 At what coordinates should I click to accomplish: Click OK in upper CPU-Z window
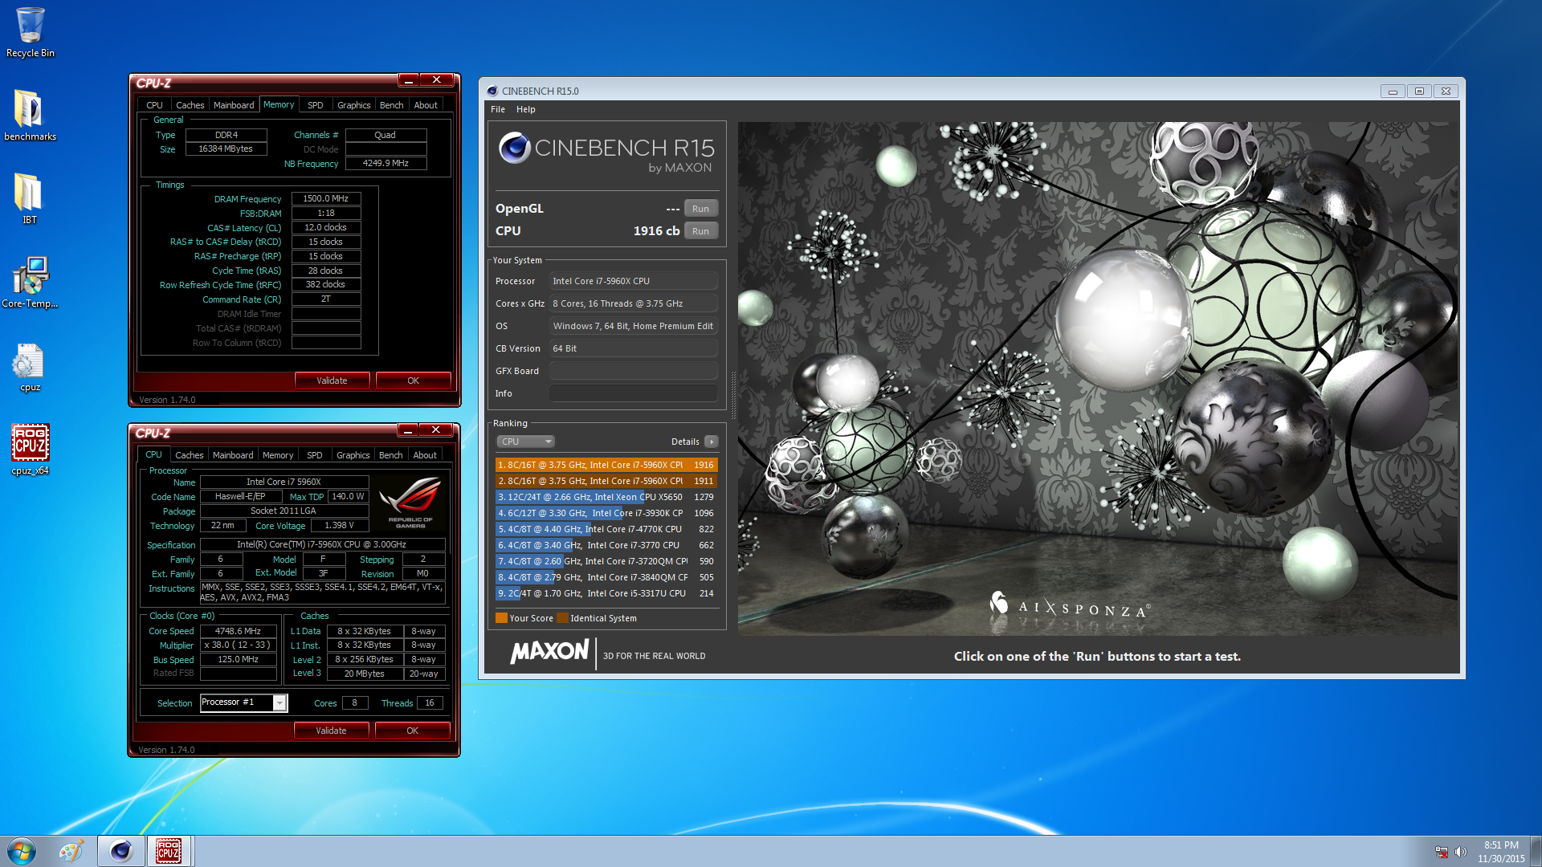413,381
